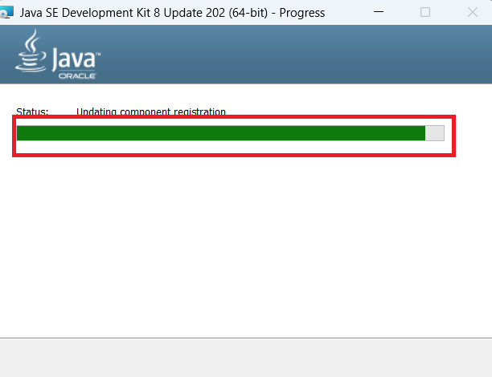Click the greyed-out close button
Viewport: 492px width, 377px height.
(472, 12)
